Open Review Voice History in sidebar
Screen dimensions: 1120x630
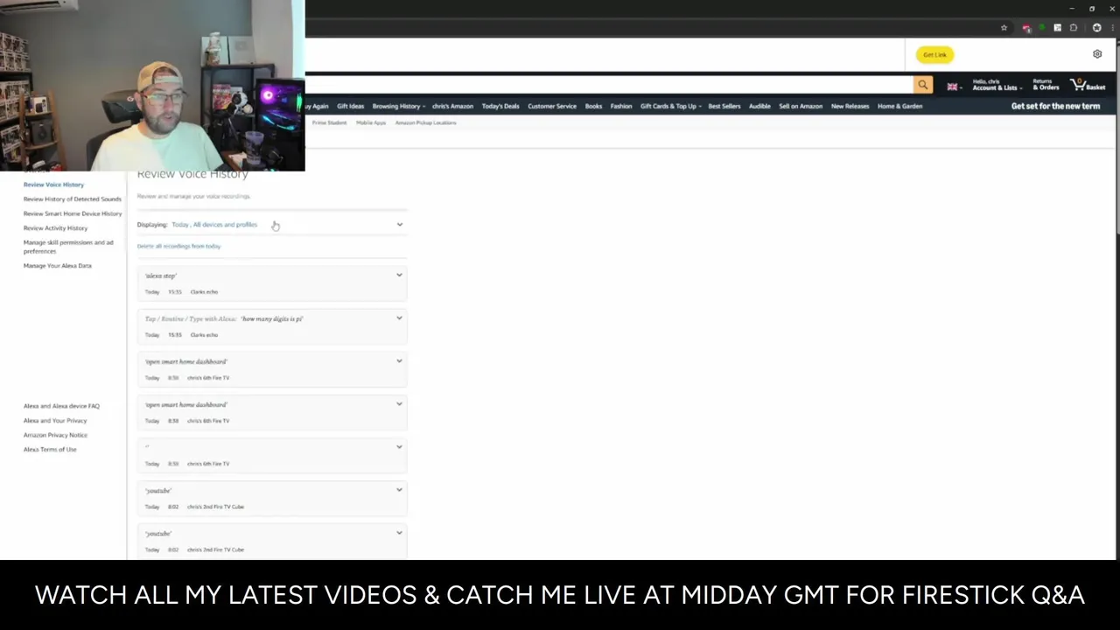[x=53, y=185]
